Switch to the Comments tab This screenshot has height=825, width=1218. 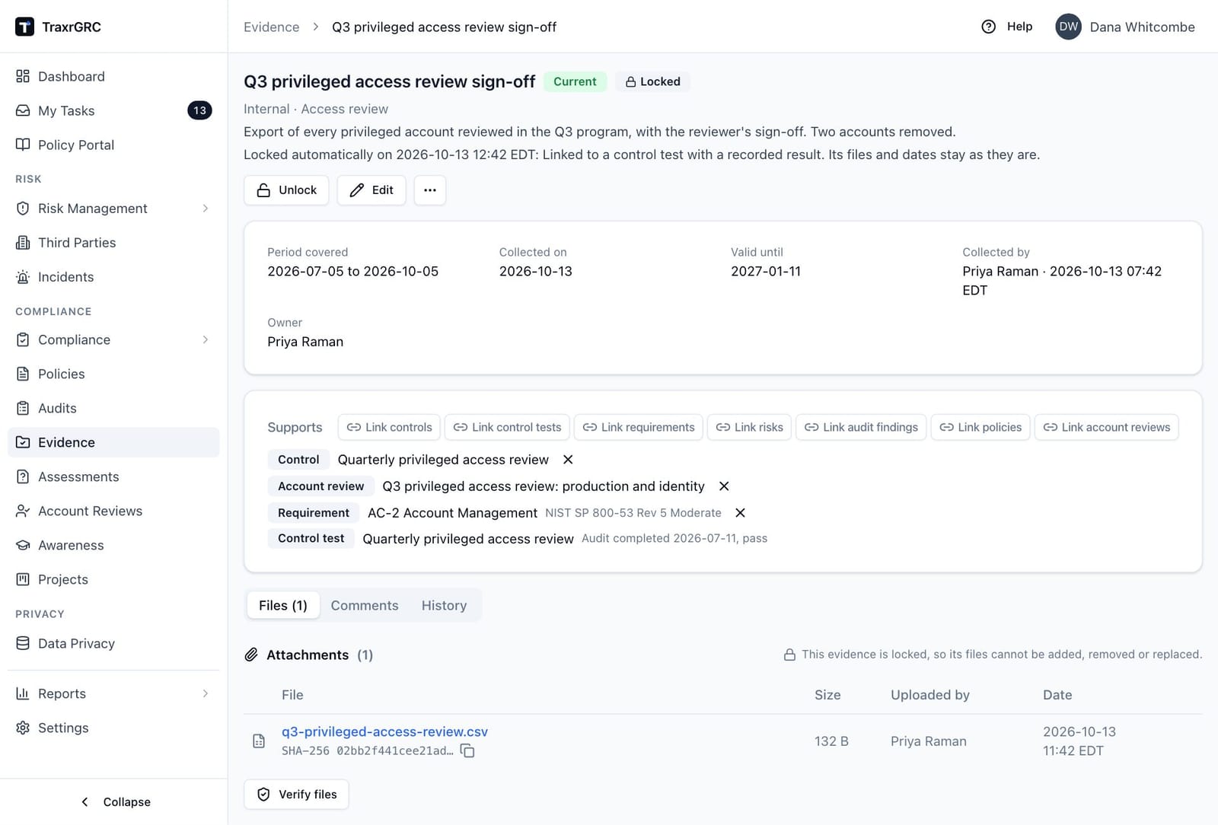click(365, 605)
